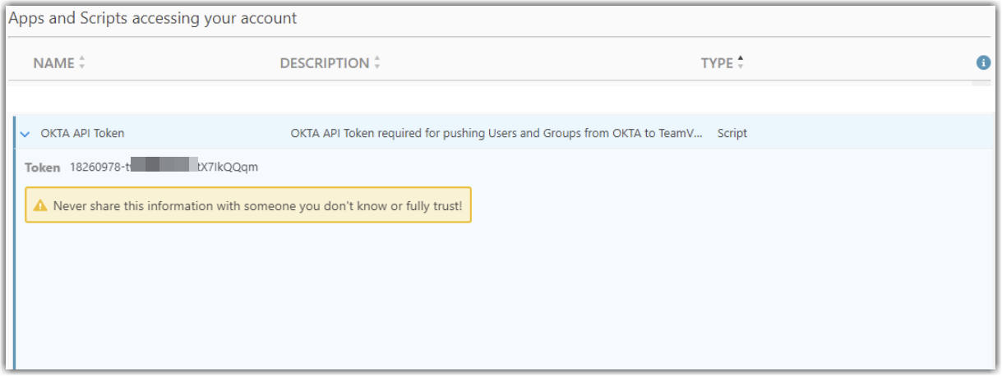Sort the list by TYPE header
Viewport: 1002px width, 376px height.
pos(716,63)
